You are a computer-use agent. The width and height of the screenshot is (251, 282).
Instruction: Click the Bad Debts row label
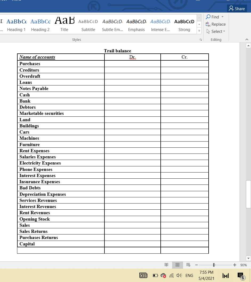click(x=30, y=188)
